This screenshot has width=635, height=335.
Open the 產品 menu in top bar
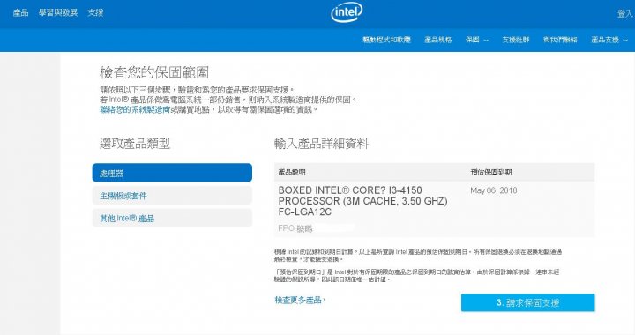click(x=20, y=12)
